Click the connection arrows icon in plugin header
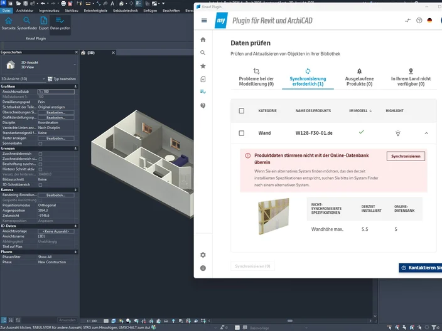442x331 pixels. point(407,20)
